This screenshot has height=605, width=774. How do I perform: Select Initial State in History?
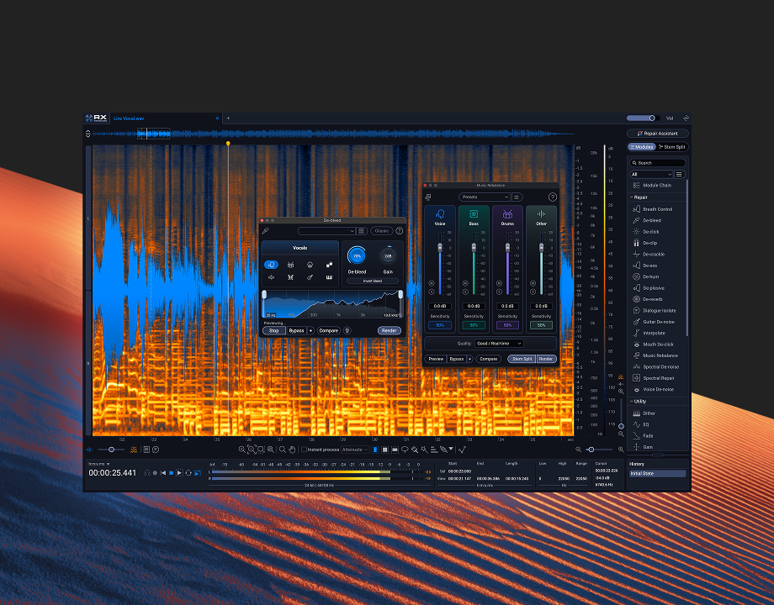click(x=657, y=473)
